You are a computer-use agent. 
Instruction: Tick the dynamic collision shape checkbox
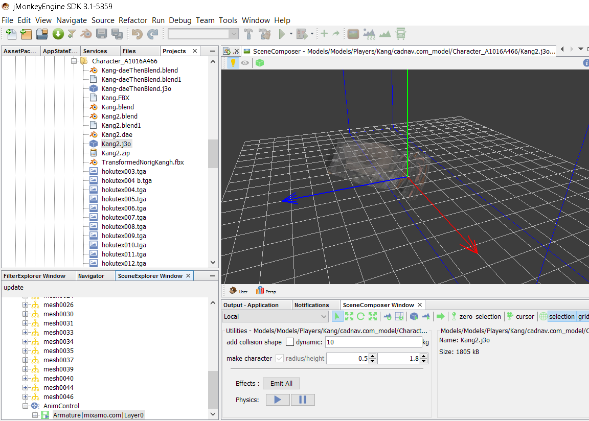[289, 342]
